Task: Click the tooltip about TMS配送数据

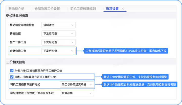Action: 140,85
